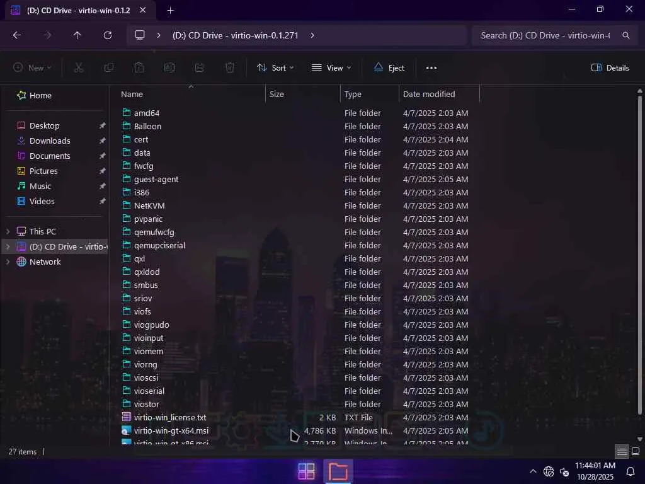Sort by the Type column header

click(353, 95)
